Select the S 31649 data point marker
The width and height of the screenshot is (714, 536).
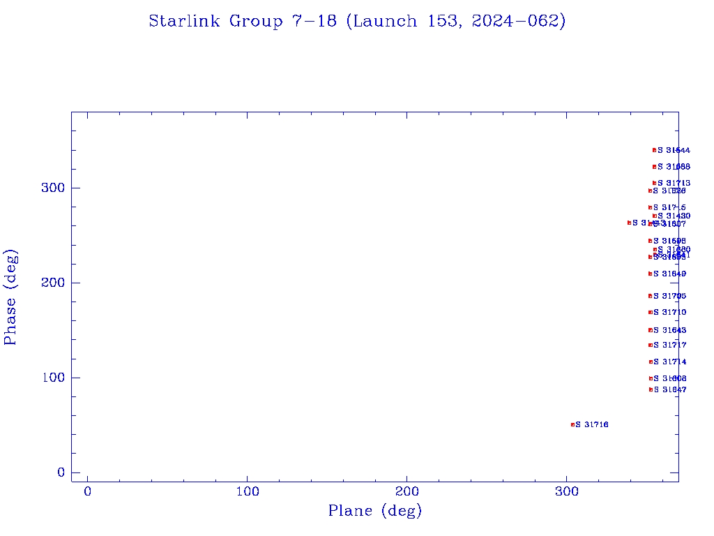tap(650, 274)
